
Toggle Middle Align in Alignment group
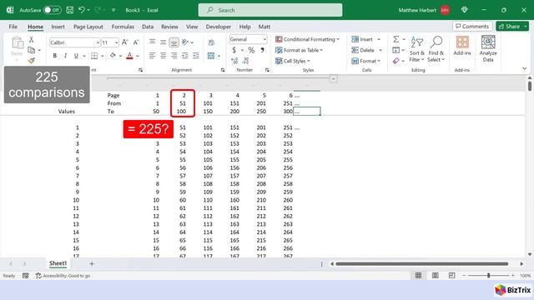[164, 42]
